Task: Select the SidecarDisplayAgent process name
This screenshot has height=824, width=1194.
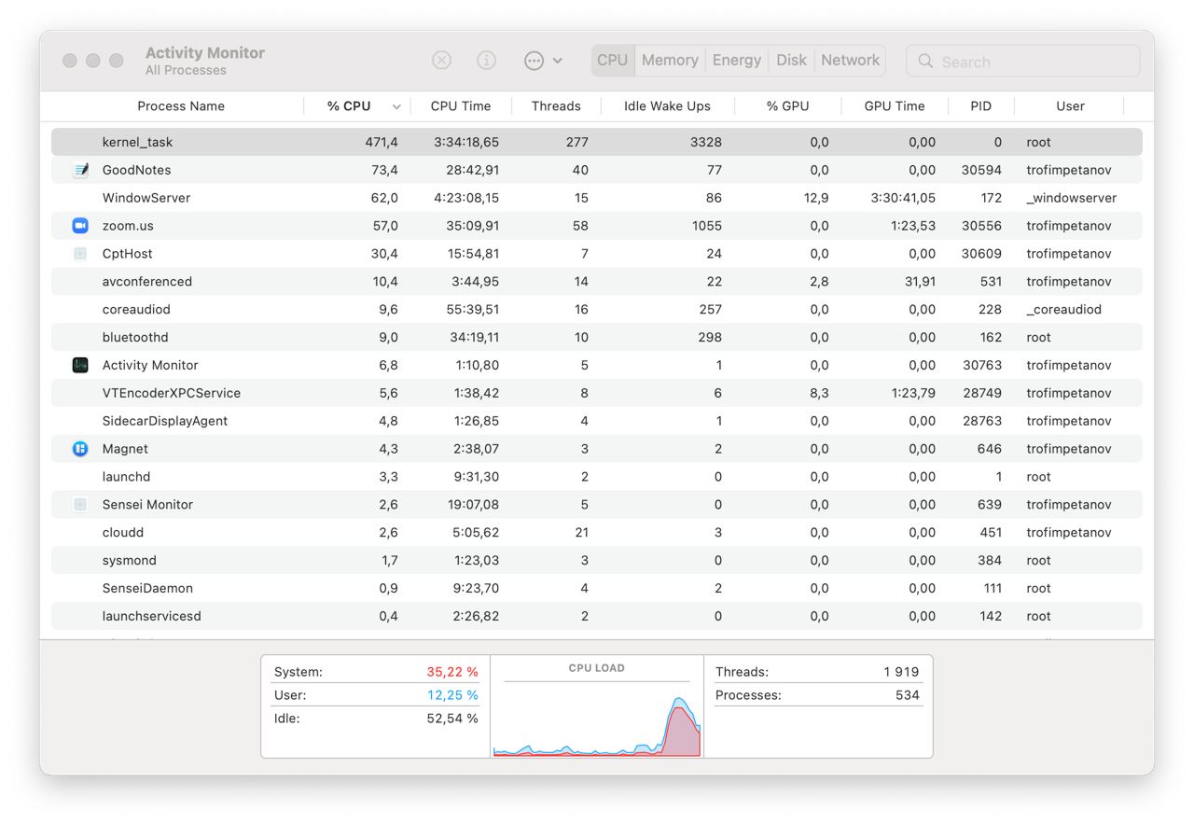Action: 165,421
